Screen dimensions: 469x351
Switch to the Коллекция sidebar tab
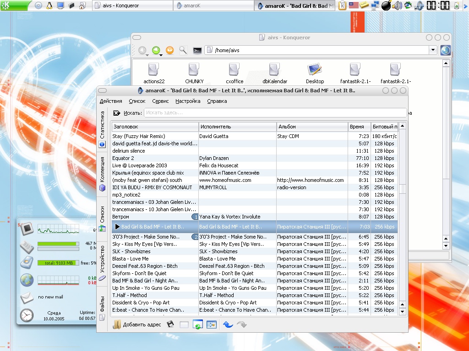pos(102,174)
